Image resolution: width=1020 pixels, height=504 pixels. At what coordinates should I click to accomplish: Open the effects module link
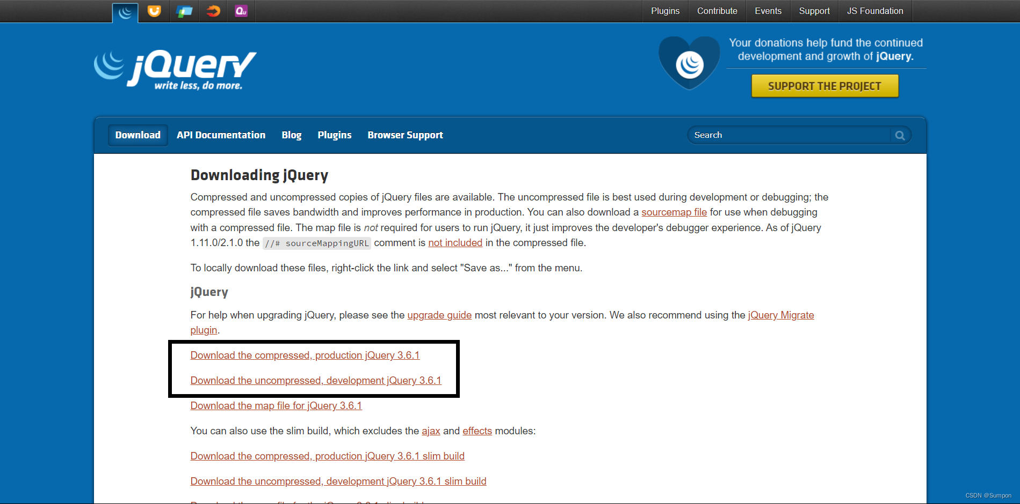[x=477, y=431]
